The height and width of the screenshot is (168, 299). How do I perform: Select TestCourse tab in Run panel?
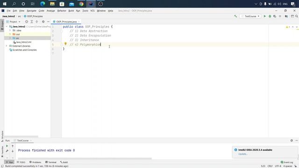tap(23, 140)
